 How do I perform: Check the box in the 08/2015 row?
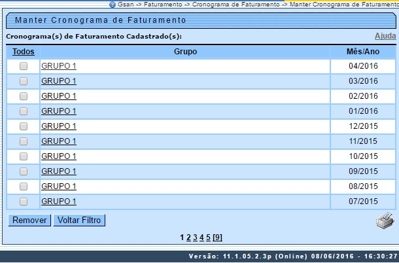pos(24,186)
